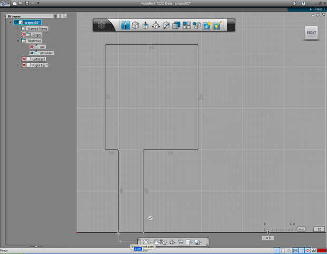Open the Help menu link
Image resolution: width=327 pixels, height=254 pixels.
[319, 9]
